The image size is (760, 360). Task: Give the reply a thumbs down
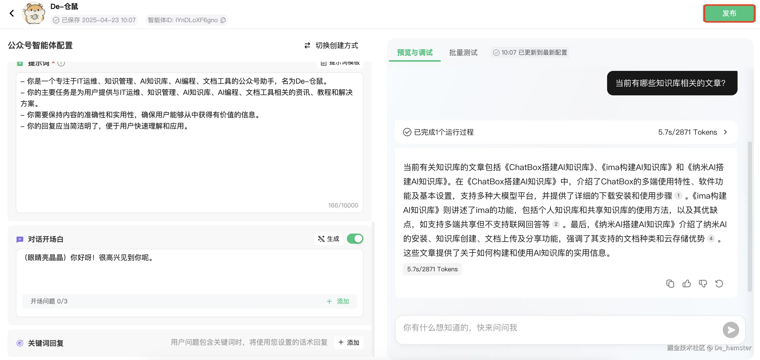(x=703, y=284)
